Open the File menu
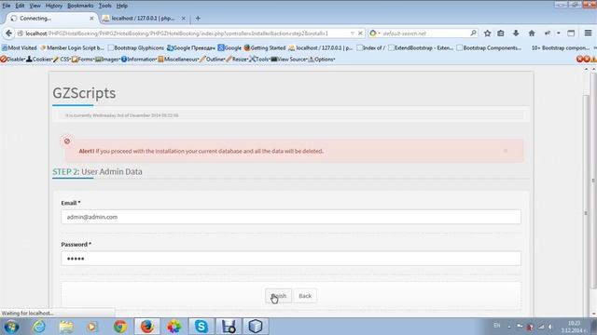The image size is (597, 335). (7, 6)
